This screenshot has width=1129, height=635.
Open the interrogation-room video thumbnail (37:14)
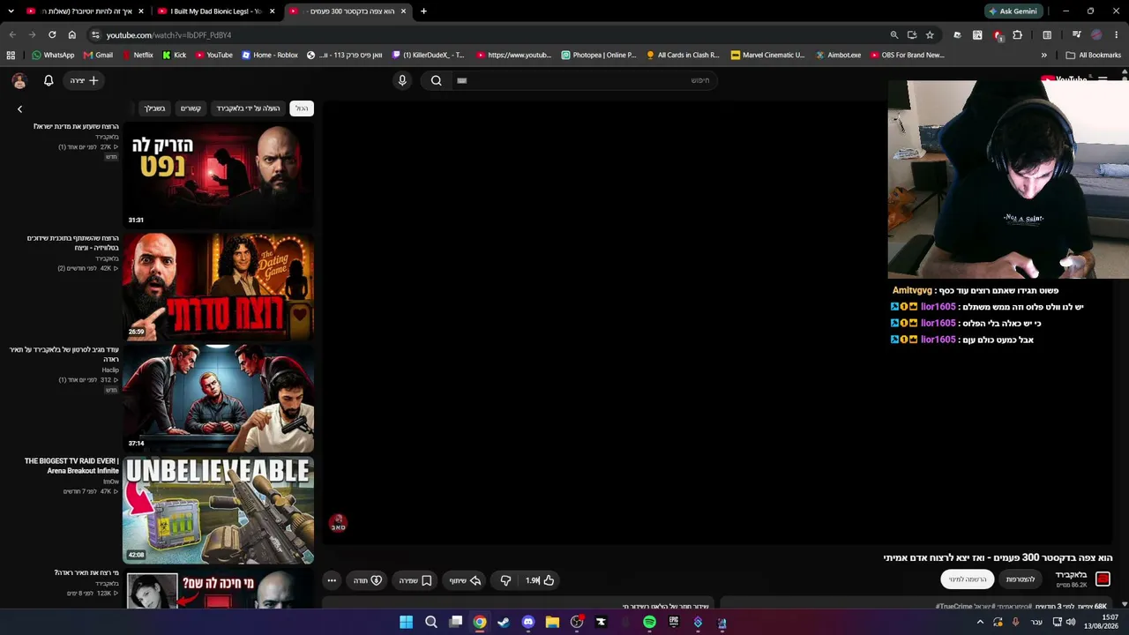218,398
